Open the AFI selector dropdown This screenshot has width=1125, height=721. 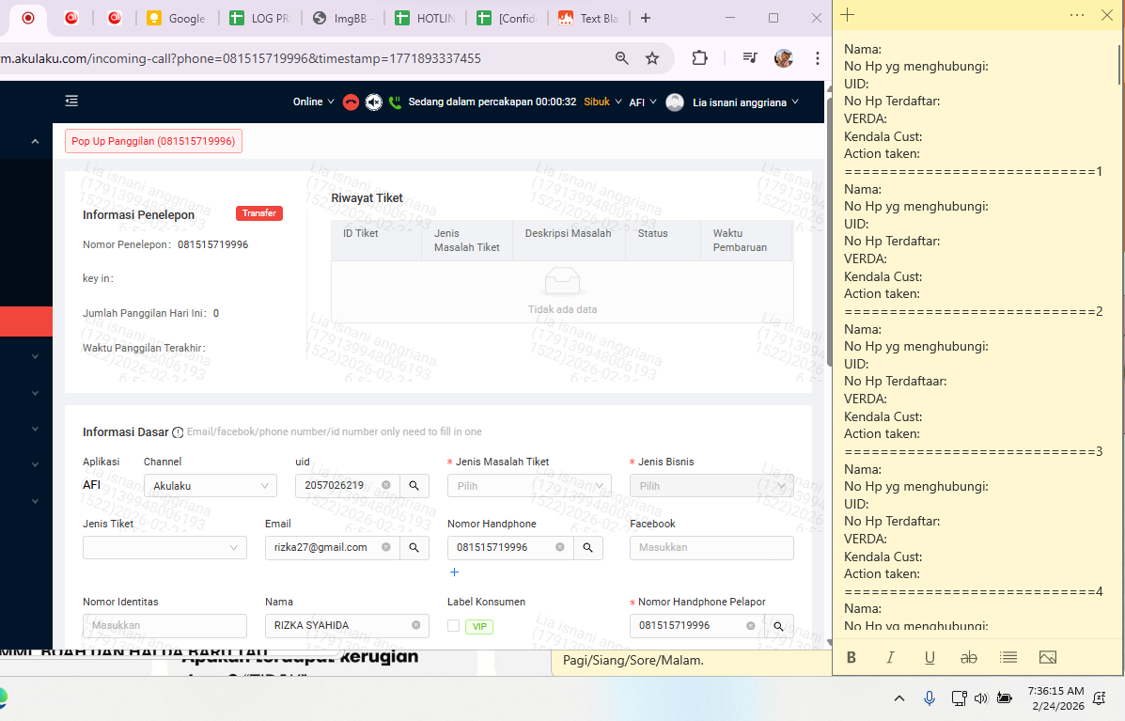tap(643, 102)
